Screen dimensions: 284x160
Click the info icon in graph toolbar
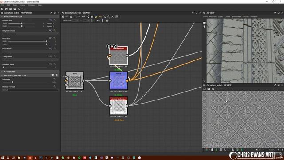pyautogui.click(x=75, y=16)
